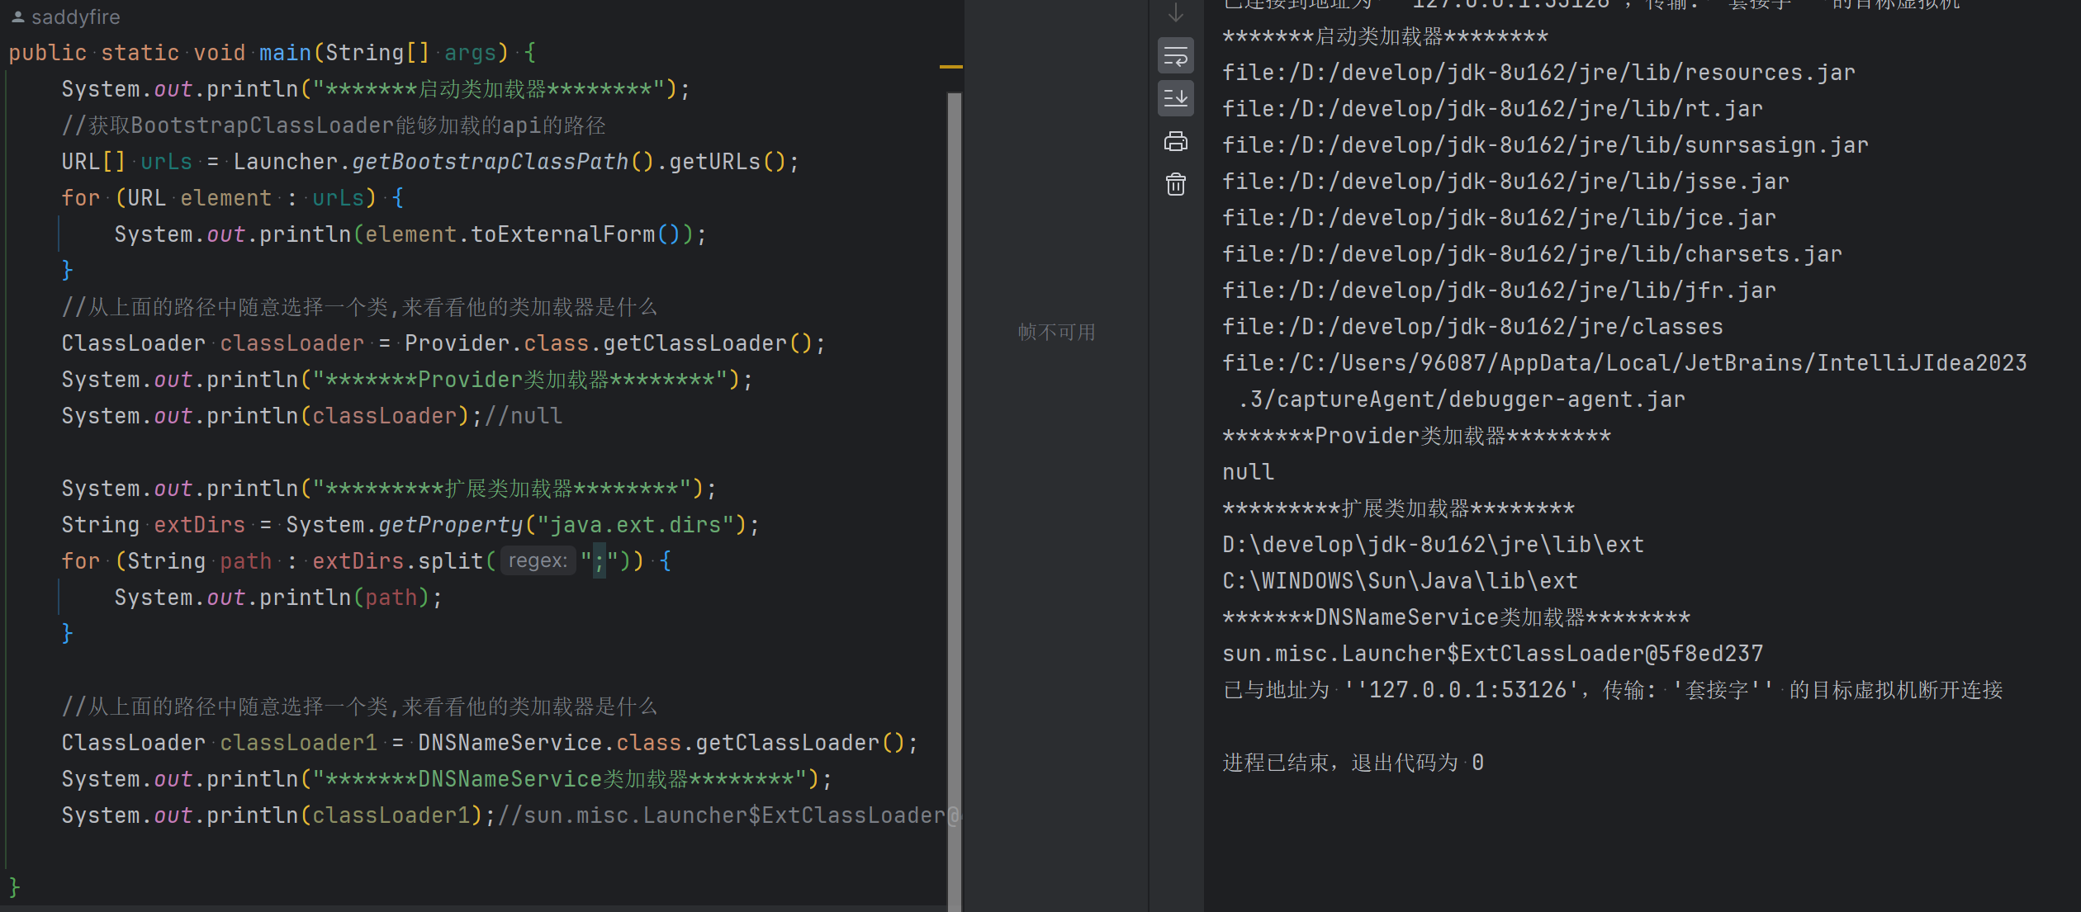This screenshot has height=912, width=2081.
Task: Click the saddyfire author hint
Action: 75,17
